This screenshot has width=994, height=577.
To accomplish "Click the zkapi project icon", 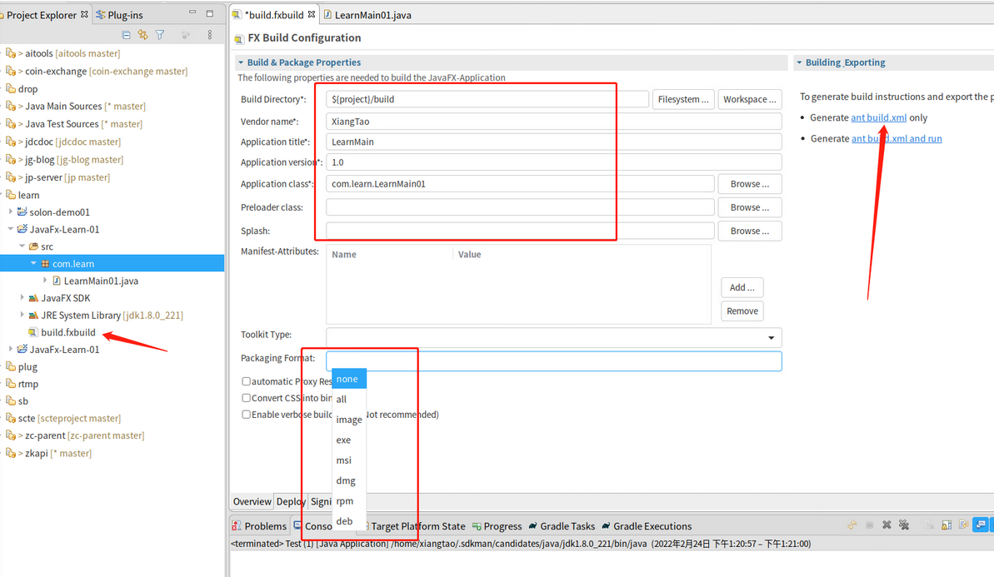I will click(x=11, y=453).
